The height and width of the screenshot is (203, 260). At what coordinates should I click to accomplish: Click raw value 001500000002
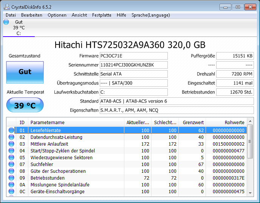coord(229,144)
